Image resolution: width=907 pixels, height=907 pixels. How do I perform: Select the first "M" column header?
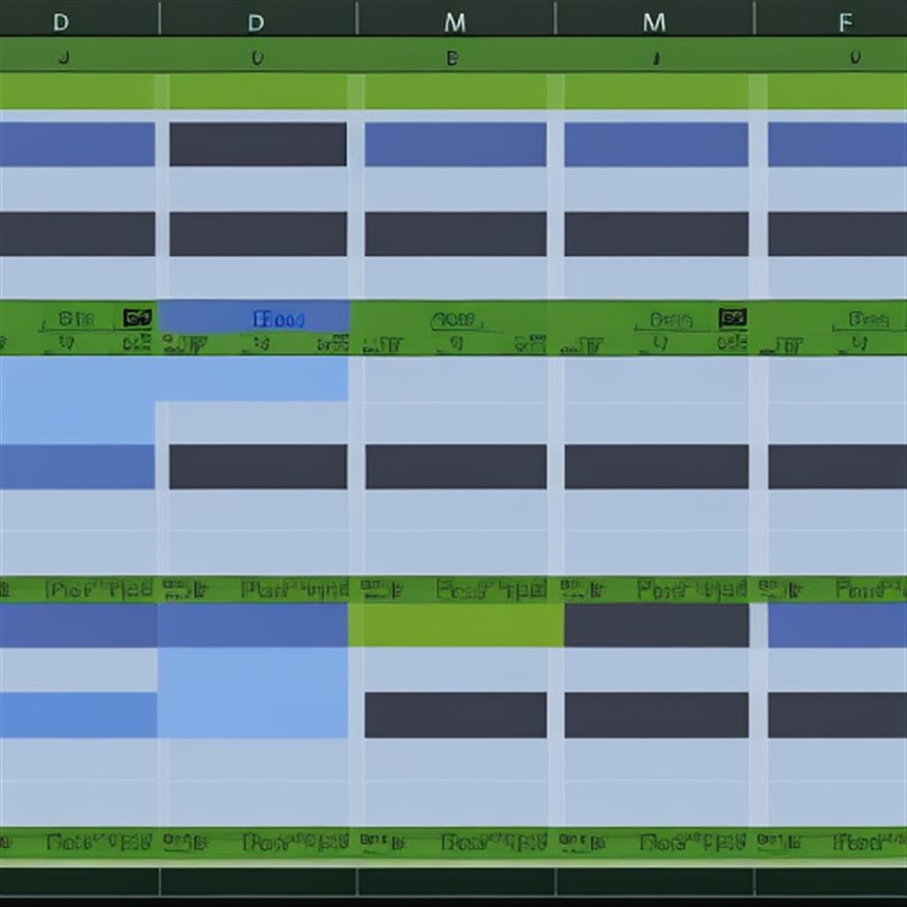coord(454,22)
